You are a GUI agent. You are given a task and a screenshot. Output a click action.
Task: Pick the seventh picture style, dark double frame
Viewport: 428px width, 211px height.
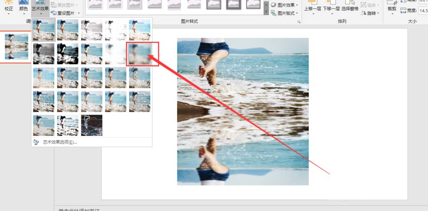point(214,5)
